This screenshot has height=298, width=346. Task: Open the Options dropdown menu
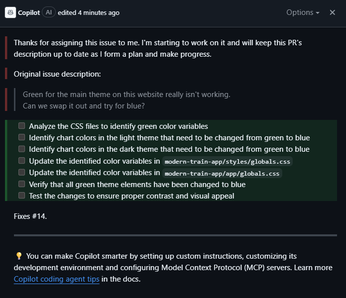point(303,12)
